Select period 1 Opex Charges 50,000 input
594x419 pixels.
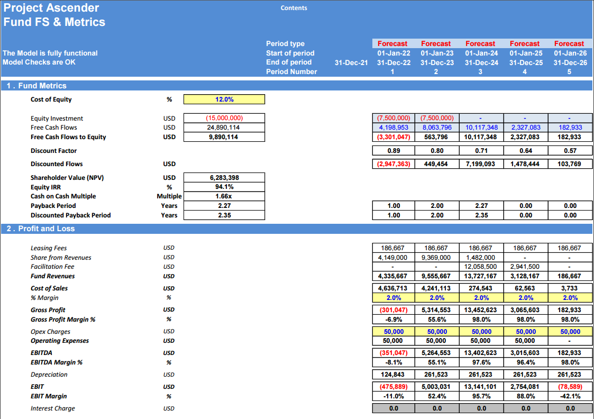pyautogui.click(x=394, y=332)
